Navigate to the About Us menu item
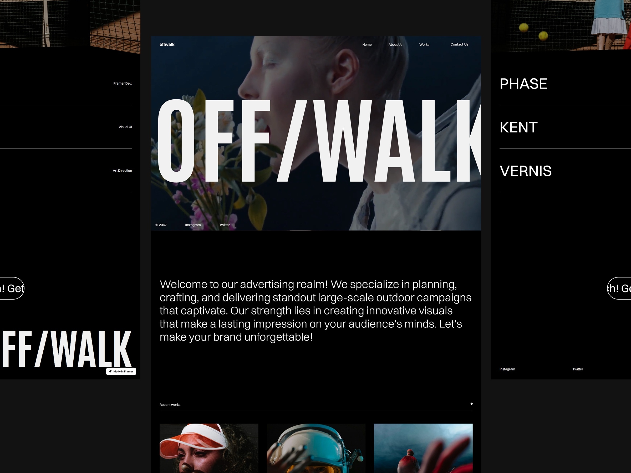The height and width of the screenshot is (473, 631). (395, 44)
